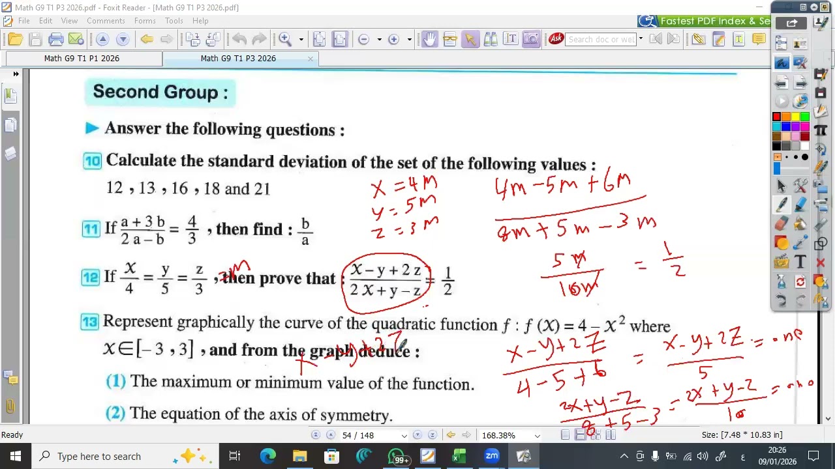
Task: Open Windows Start menu
Action: (x=15, y=456)
